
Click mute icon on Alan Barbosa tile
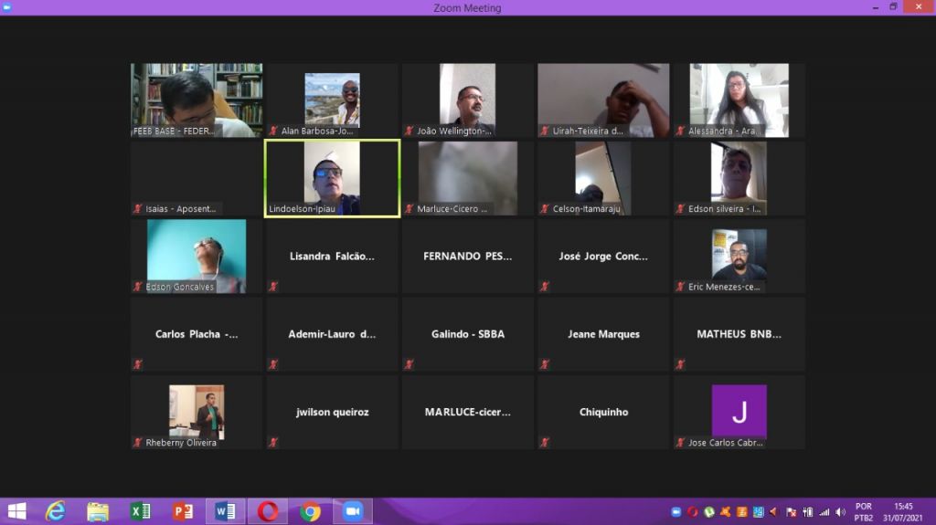273,131
